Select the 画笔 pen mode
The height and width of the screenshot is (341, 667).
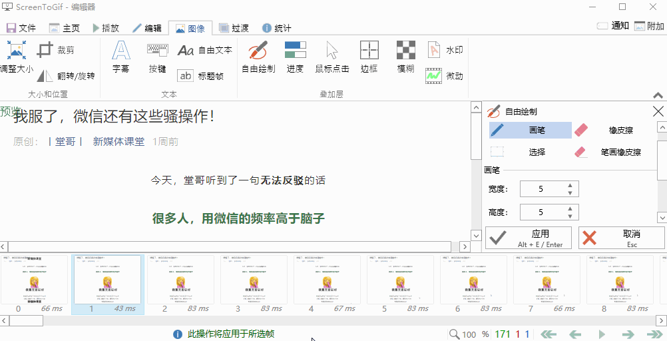click(x=531, y=131)
